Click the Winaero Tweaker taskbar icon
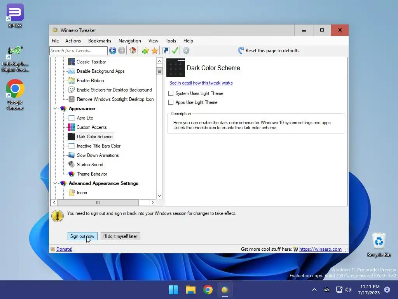The height and width of the screenshot is (299, 398). (225, 290)
